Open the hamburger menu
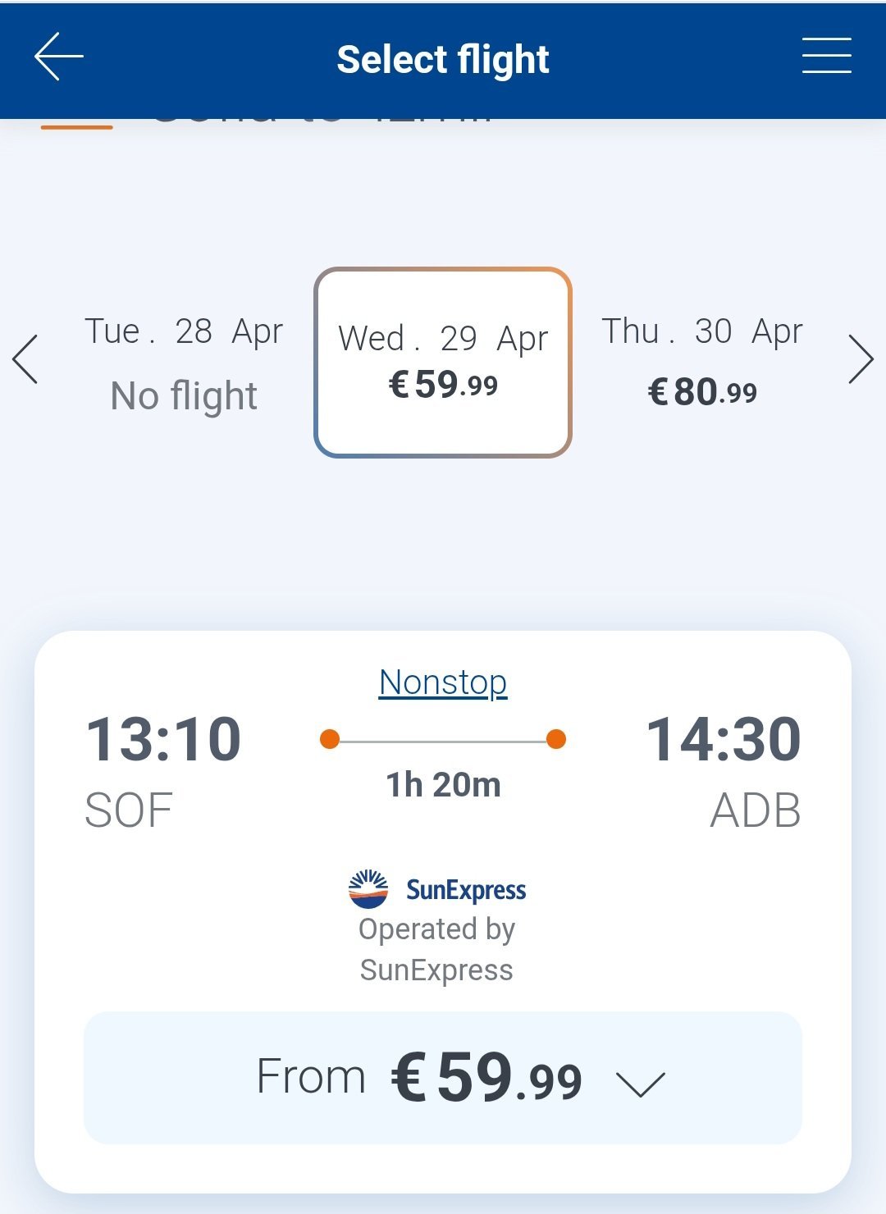Viewport: 886px width, 1214px height. pyautogui.click(x=826, y=56)
